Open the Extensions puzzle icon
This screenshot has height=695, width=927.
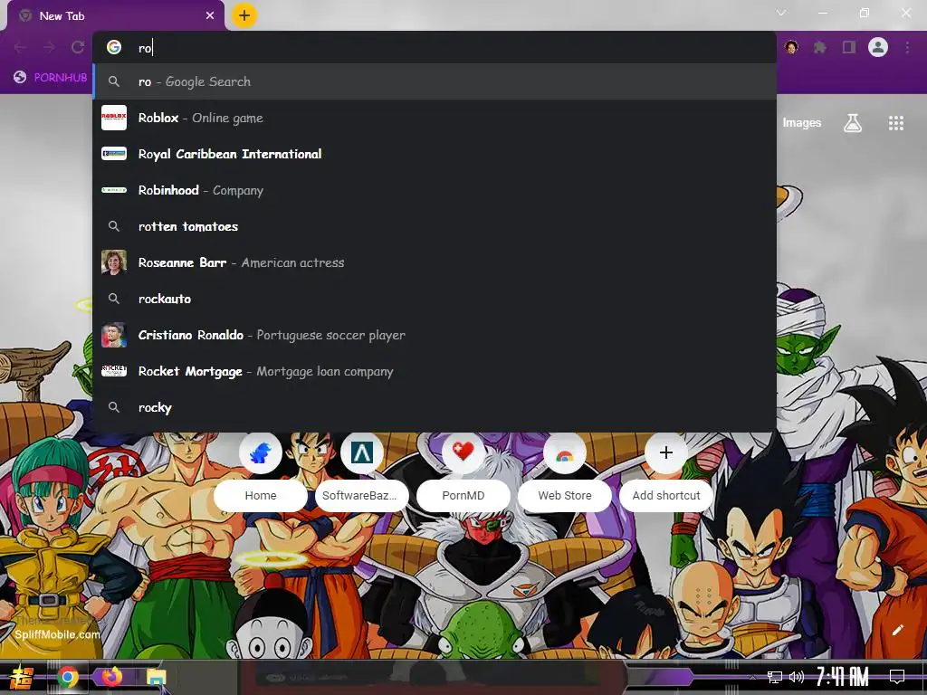tap(820, 47)
